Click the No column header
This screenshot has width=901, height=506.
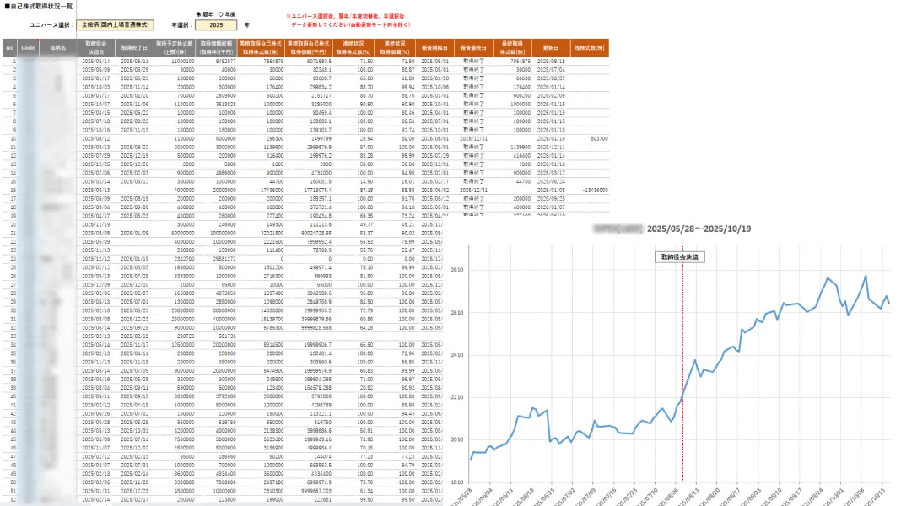click(10, 48)
